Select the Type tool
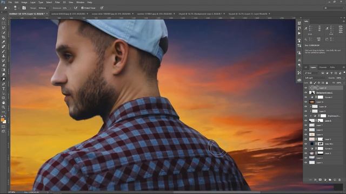This screenshot has width=346, height=194. 3,88
